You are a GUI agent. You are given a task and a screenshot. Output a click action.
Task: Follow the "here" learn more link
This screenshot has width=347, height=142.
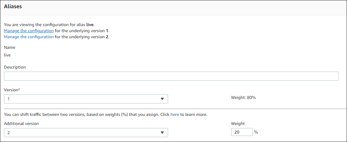click(175, 115)
